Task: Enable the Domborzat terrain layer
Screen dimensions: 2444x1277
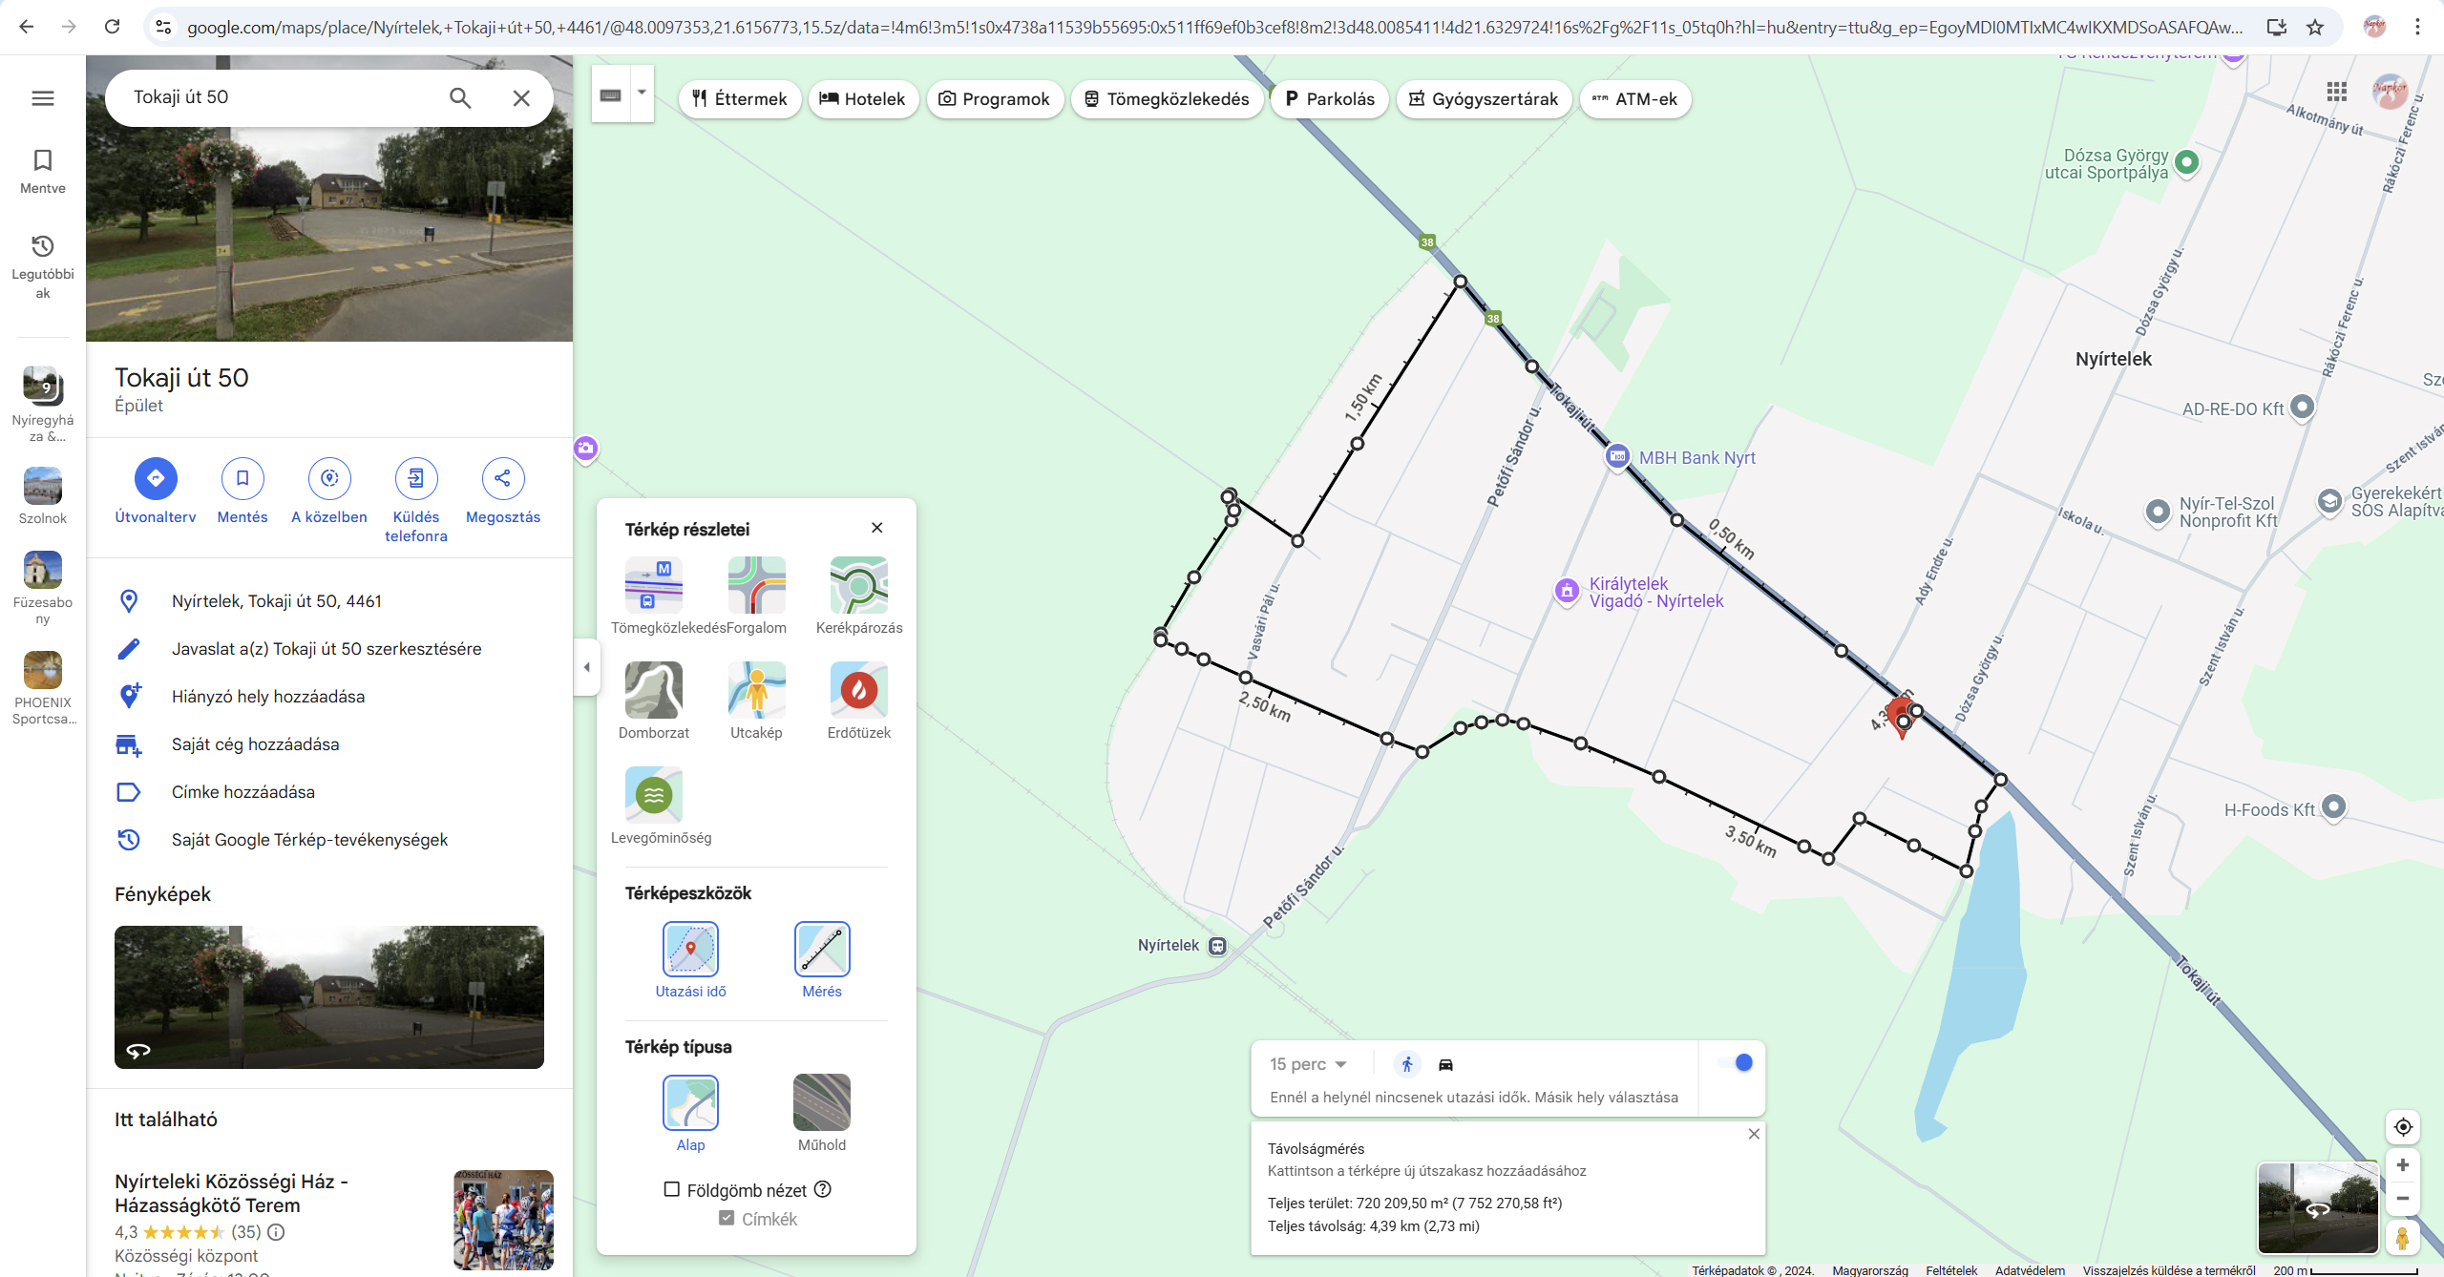Action: tap(653, 690)
